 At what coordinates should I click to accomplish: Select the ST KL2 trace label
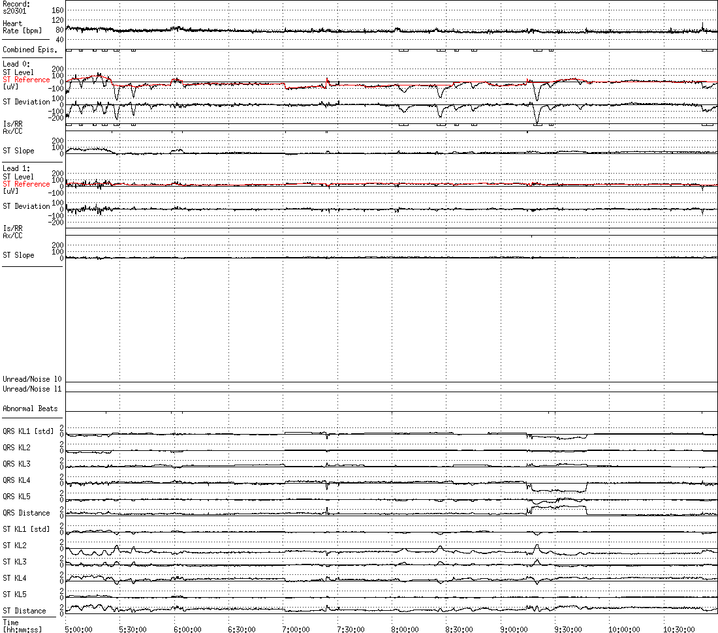pyautogui.click(x=14, y=546)
